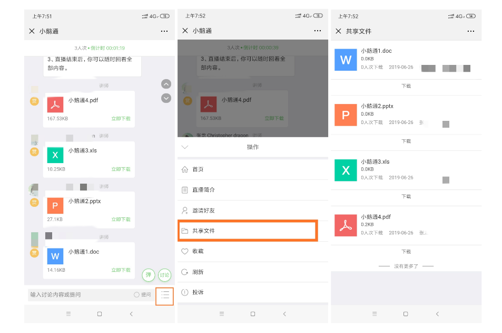The image size is (502, 333).
Task: Tap reward badge next to 小鹅通3.xls message
Action: click(34, 152)
